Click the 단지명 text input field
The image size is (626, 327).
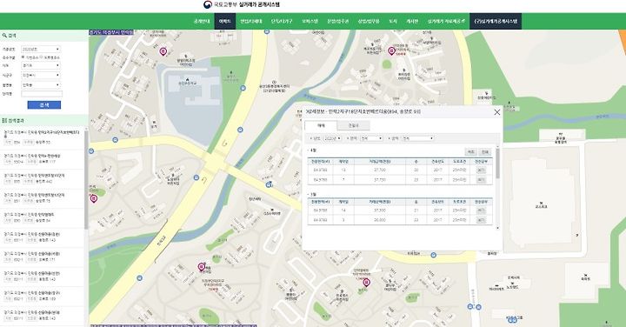click(42, 94)
